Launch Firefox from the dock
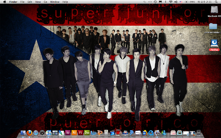The height and width of the screenshot is (138, 221). 29,132
